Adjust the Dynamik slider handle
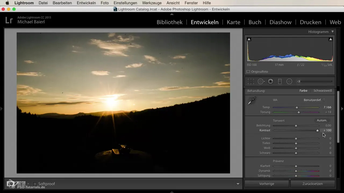Viewport: 344px width, 193px height. pos(296,171)
